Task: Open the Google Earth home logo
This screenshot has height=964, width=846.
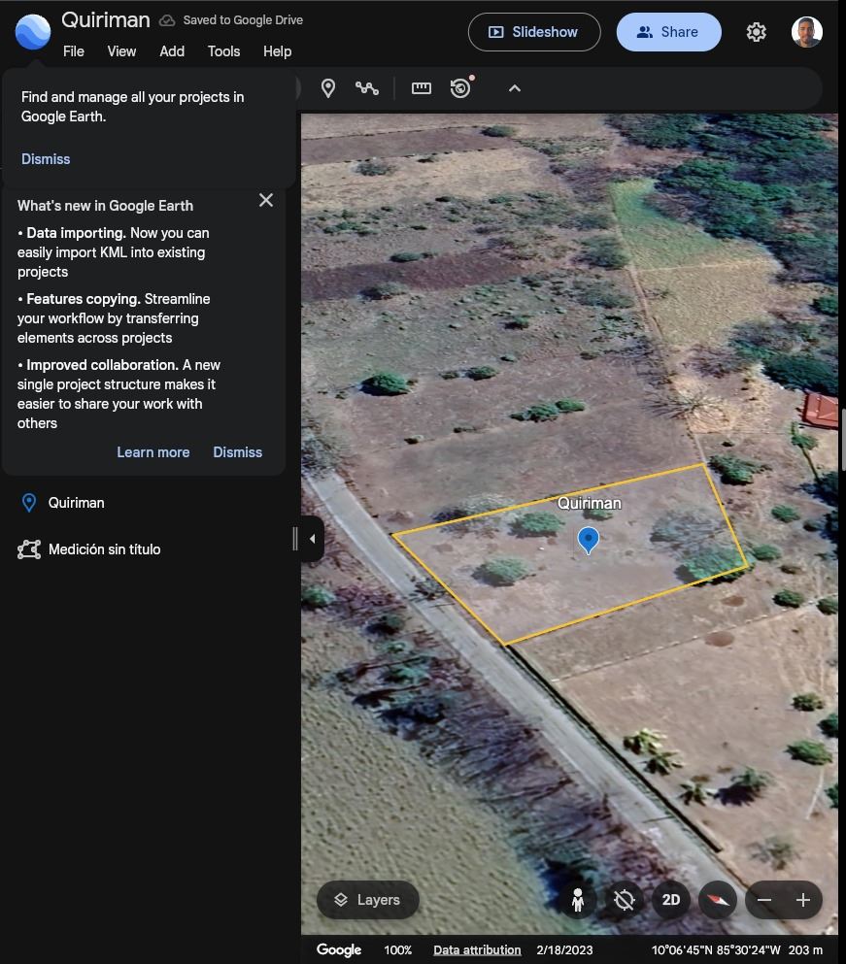Action: pos(33,32)
